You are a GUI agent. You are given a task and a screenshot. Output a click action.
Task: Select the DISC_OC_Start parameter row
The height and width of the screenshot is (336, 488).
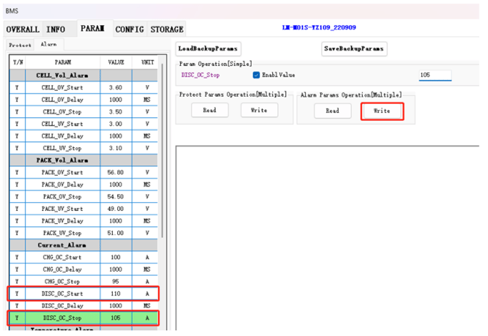coord(63,293)
